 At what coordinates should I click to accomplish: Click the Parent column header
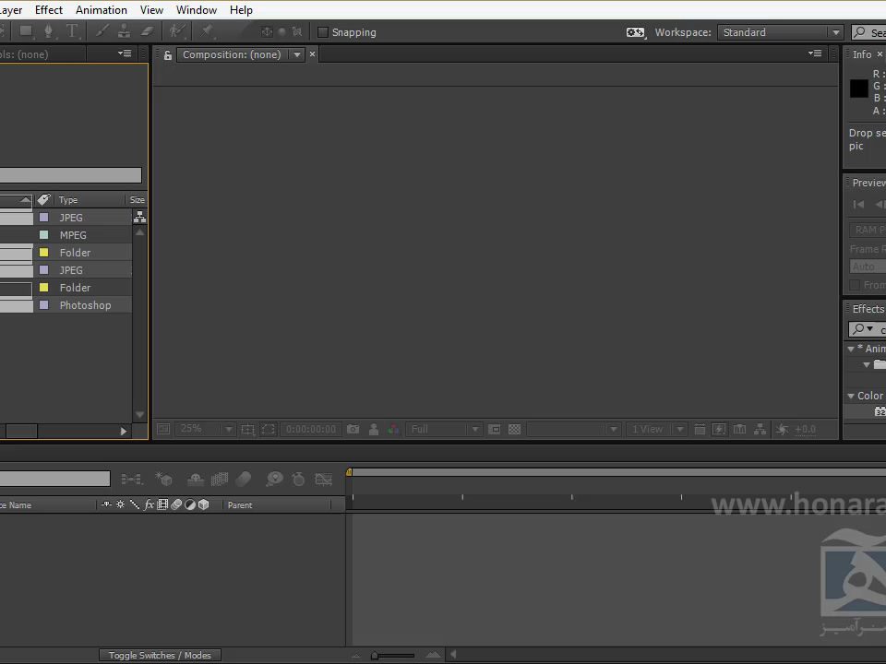coord(240,504)
